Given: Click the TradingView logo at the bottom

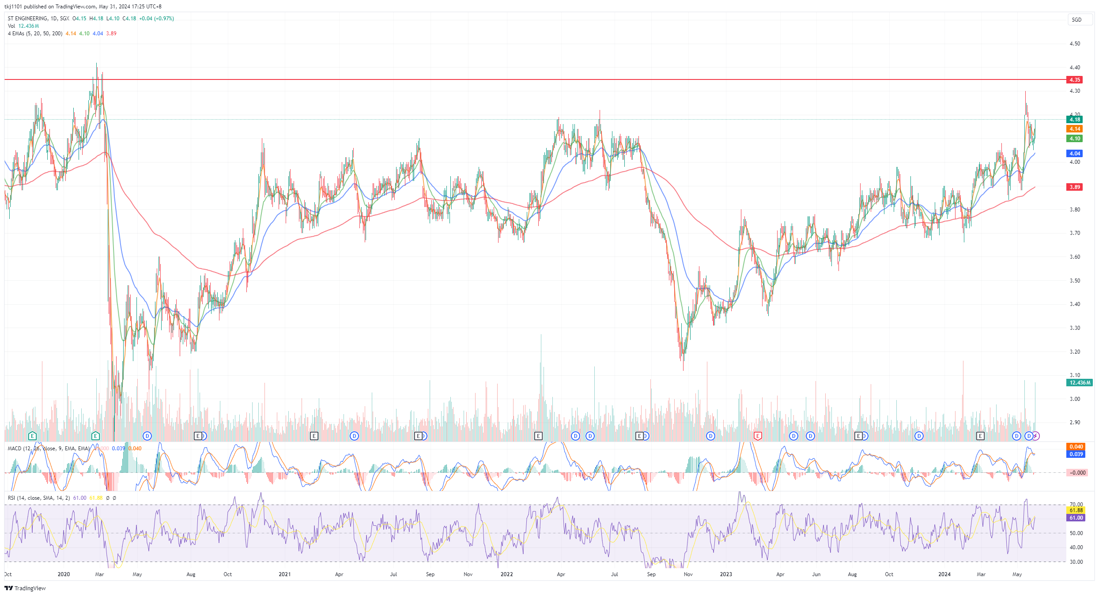Looking at the screenshot, I should tap(25, 588).
